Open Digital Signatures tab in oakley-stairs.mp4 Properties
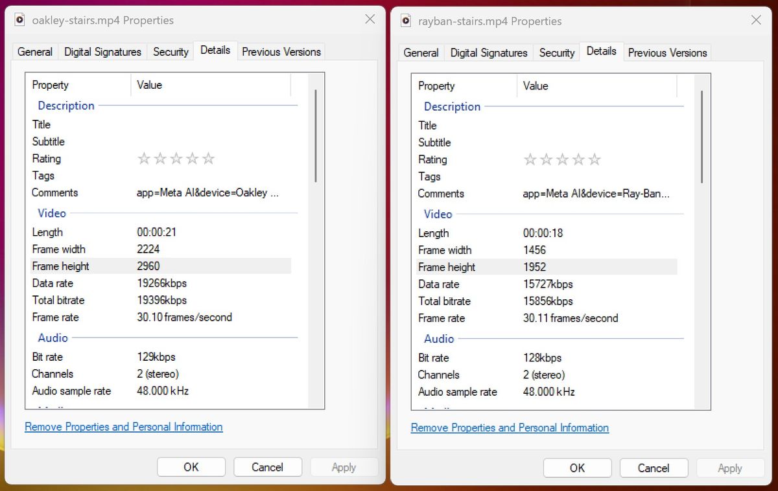 pos(102,52)
